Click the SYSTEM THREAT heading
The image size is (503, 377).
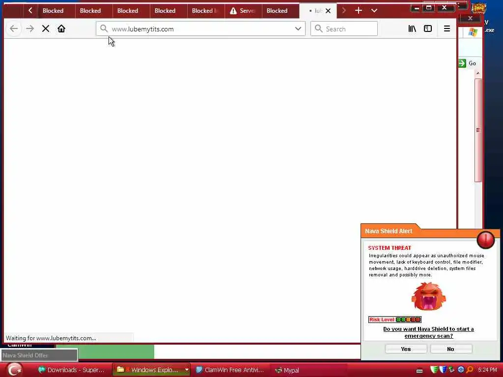(390, 248)
